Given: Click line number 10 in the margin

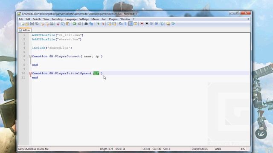Looking at the screenshot, I should click(x=23, y=73).
